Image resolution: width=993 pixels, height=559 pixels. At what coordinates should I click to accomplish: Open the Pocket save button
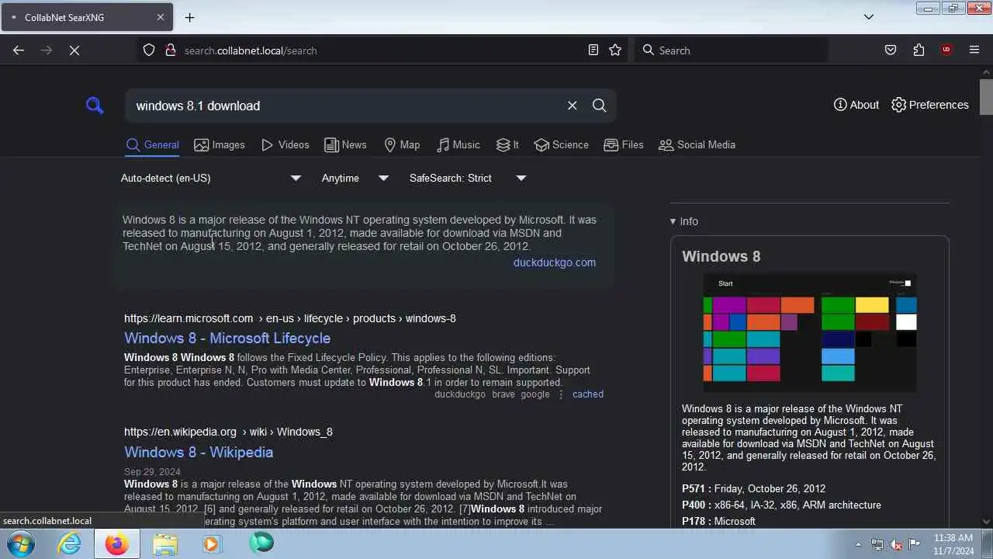point(891,50)
